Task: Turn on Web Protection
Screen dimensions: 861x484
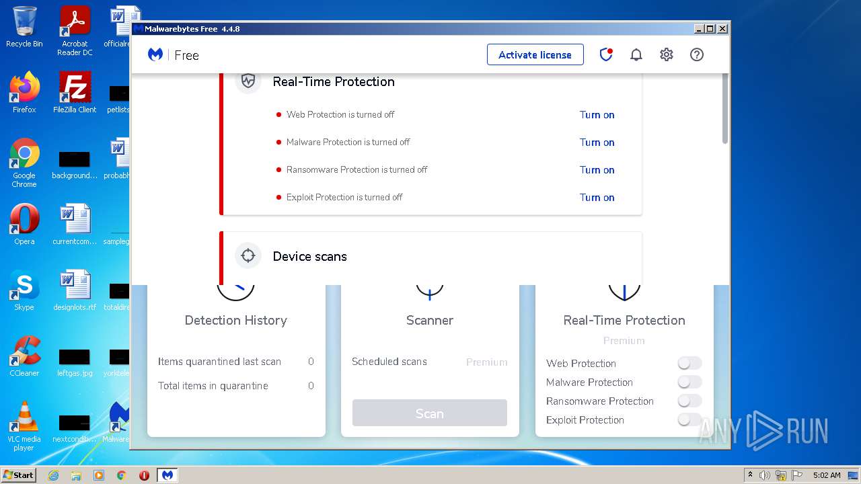Action: pos(597,115)
